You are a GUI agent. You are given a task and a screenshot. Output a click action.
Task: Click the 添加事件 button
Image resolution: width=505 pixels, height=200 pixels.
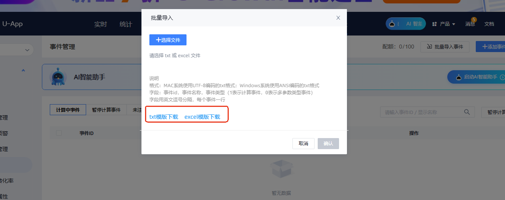pos(490,47)
